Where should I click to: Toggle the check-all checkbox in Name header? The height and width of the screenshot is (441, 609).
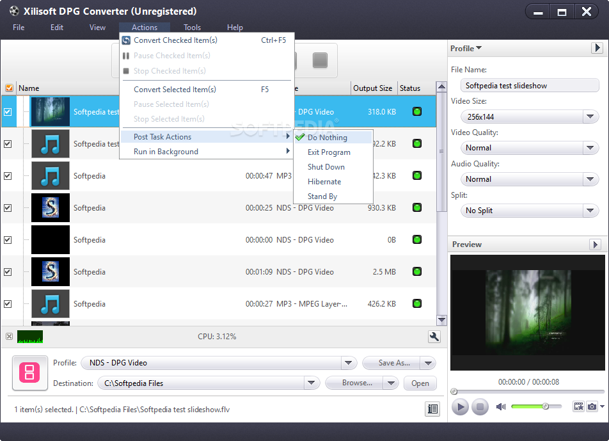[x=9, y=88]
